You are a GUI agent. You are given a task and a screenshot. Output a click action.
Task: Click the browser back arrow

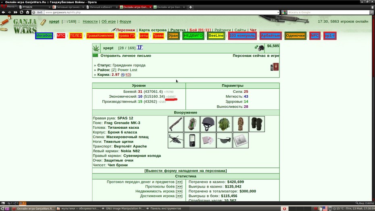tap(3, 12)
